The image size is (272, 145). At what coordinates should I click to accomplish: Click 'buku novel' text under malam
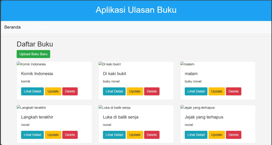[193, 81]
